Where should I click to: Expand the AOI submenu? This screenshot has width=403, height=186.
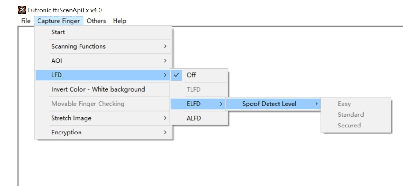click(103, 61)
